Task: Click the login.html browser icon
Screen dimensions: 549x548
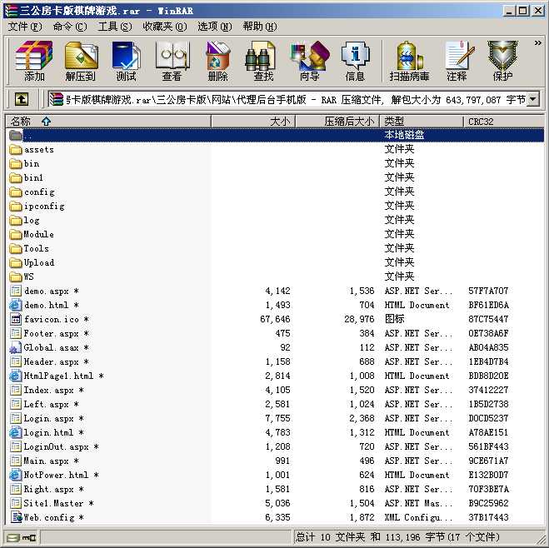Action: [16, 432]
